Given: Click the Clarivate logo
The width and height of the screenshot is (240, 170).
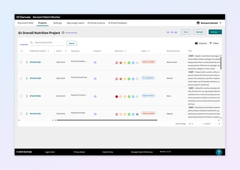Looking at the screenshot, I should pos(24,17).
